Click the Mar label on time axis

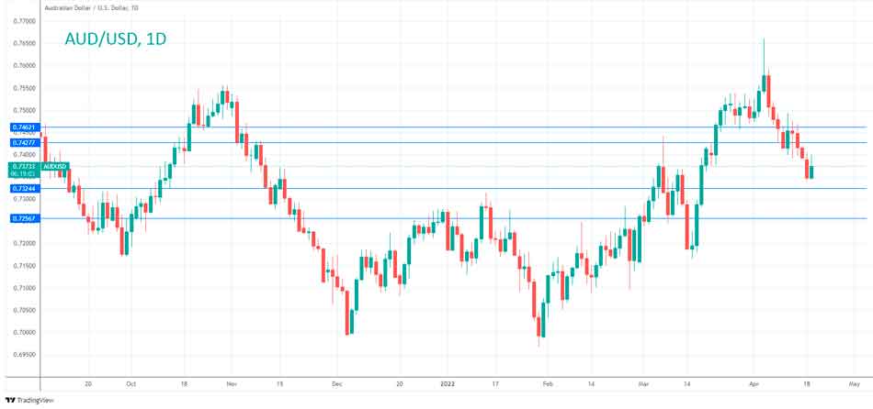pyautogui.click(x=644, y=386)
